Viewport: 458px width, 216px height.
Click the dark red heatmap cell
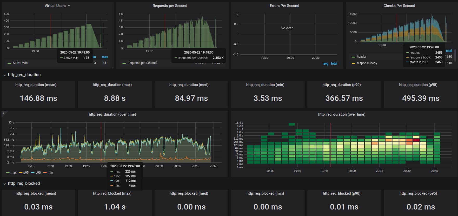point(416,140)
